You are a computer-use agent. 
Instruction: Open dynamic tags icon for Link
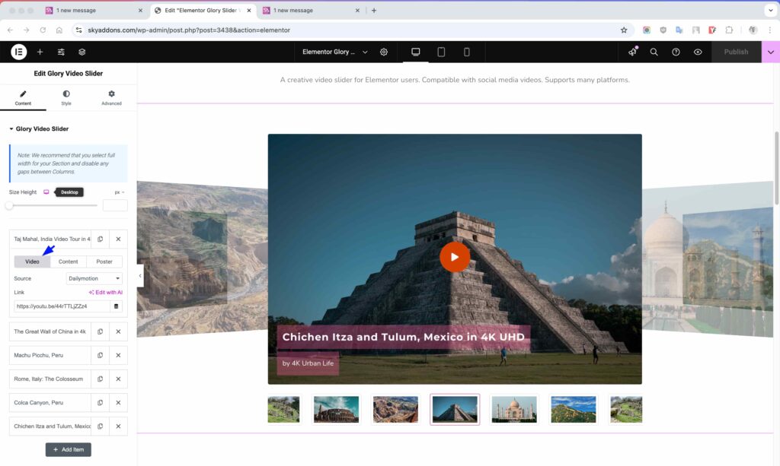point(117,306)
